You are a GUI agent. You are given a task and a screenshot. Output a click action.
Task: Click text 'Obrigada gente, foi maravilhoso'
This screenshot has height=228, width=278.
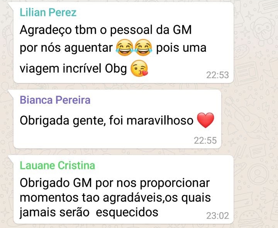107,121
